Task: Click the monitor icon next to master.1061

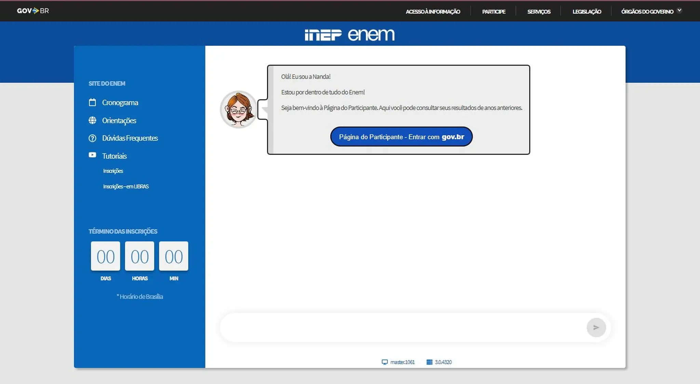Action: (385, 362)
